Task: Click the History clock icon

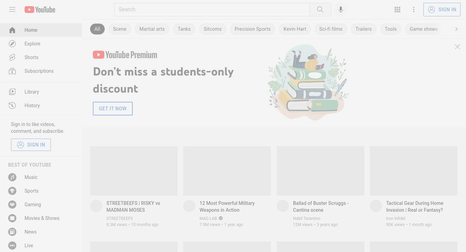Action: [x=12, y=106]
